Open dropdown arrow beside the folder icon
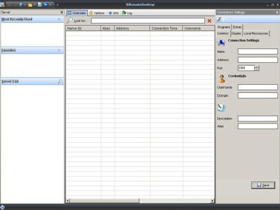 tap(35, 4)
